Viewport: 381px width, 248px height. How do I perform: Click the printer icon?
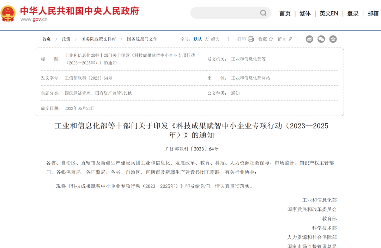tap(251, 39)
